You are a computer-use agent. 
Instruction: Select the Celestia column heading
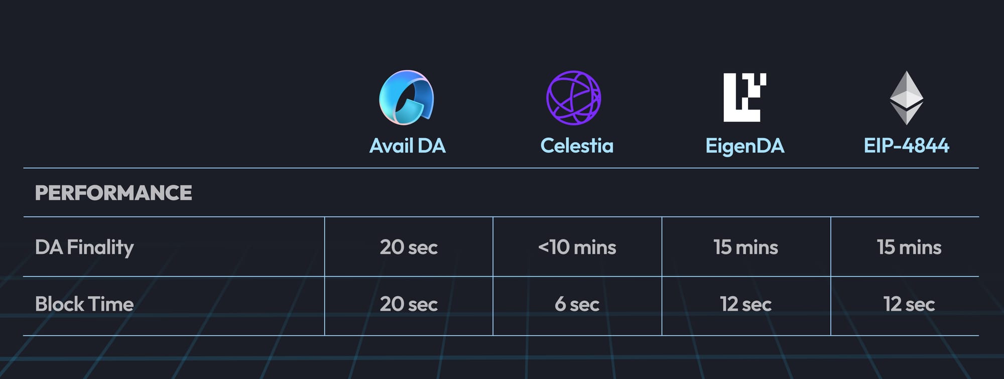577,146
